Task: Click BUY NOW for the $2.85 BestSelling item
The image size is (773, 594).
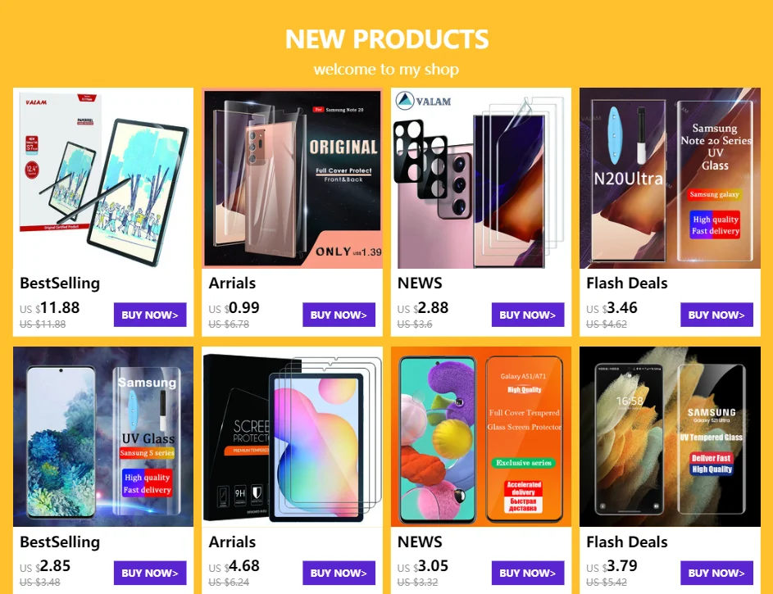Action: tap(150, 573)
